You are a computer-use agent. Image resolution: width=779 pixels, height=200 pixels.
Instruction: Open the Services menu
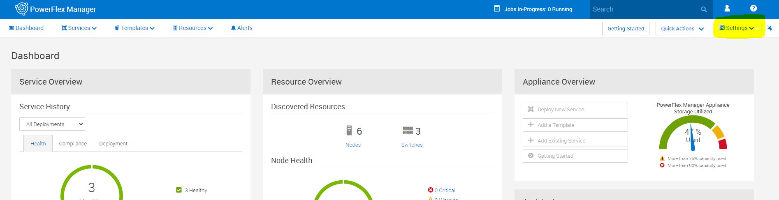coord(79,28)
